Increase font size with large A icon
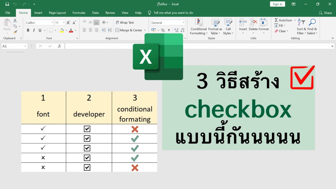 tap(69, 23)
